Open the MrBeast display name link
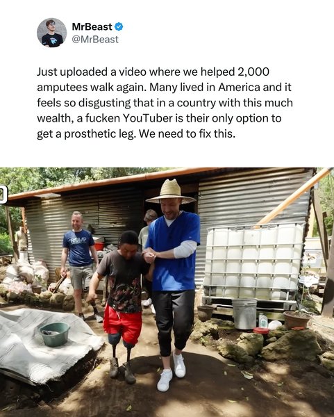 coord(92,26)
